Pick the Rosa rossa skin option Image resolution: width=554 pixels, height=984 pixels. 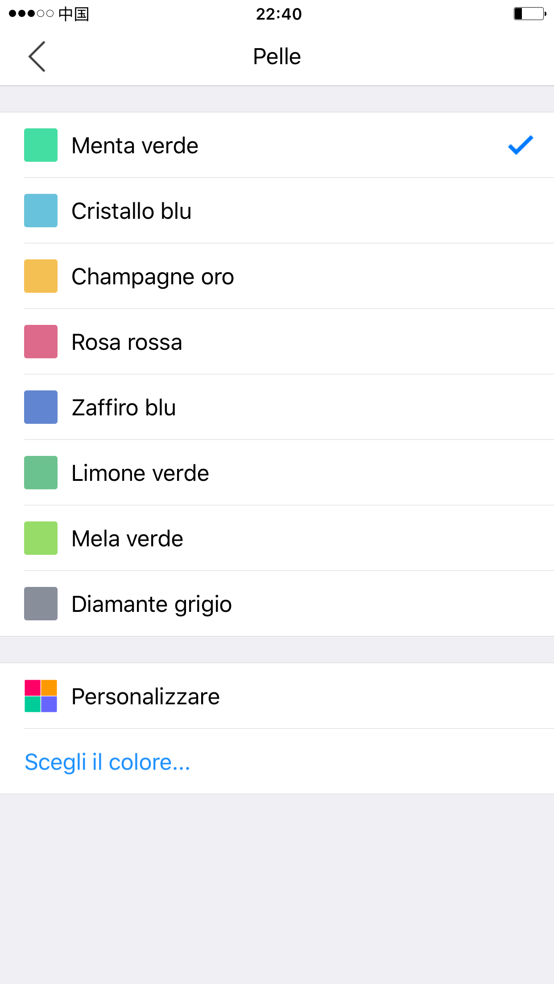(277, 341)
